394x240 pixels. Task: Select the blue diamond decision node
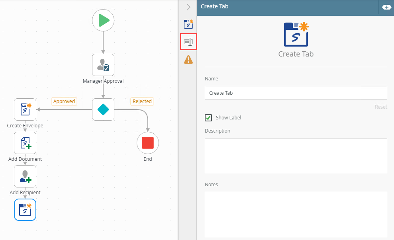103,109
